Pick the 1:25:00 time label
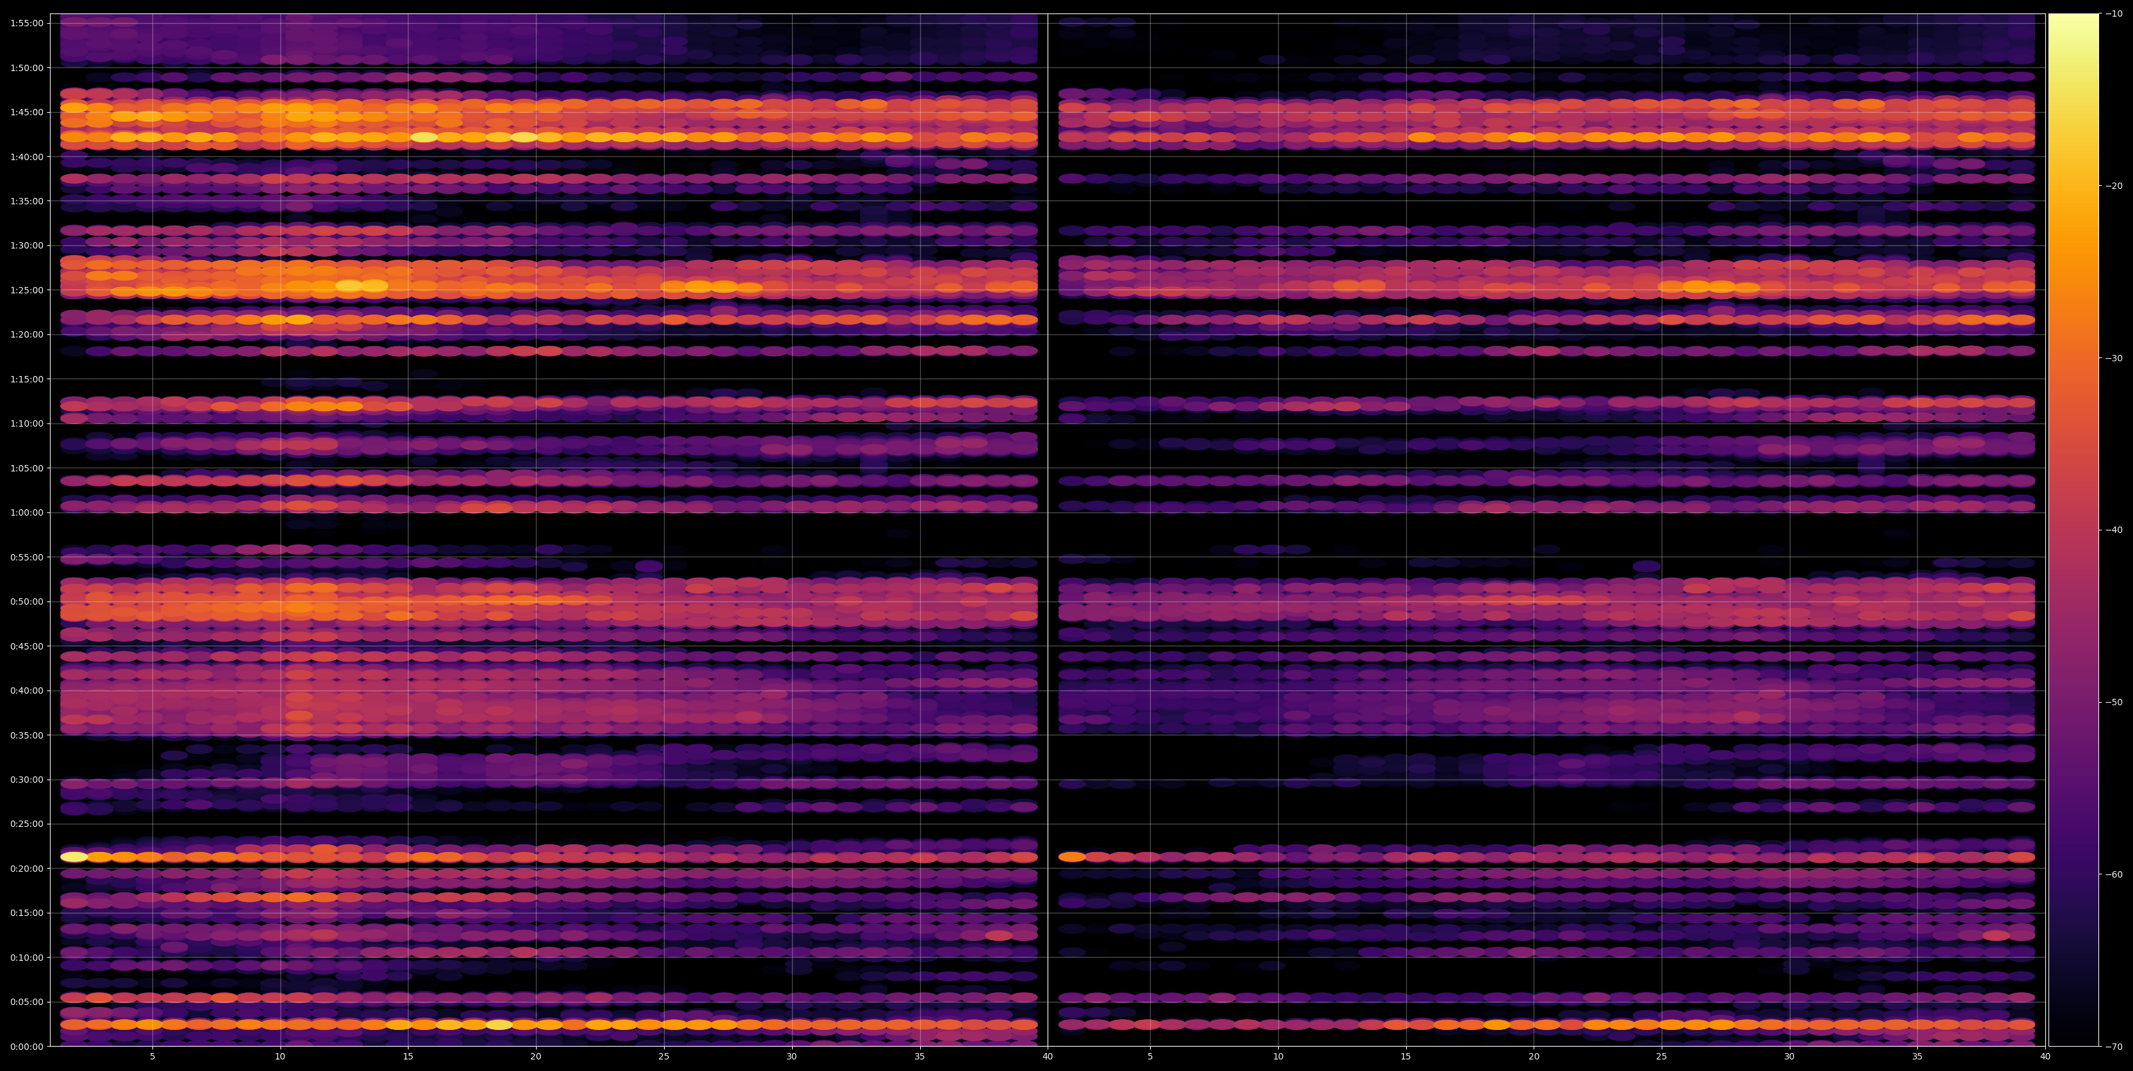Screen dimensions: 2133x1071 tap(26, 290)
